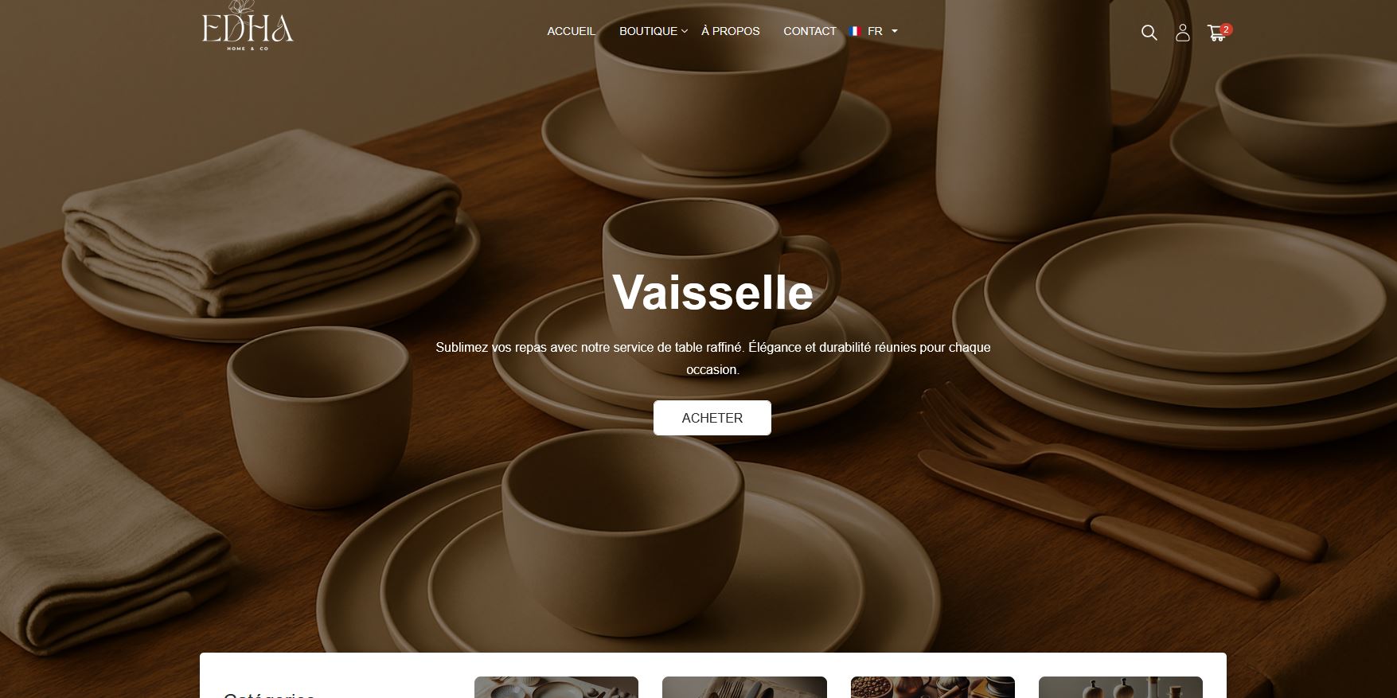The width and height of the screenshot is (1397, 698).
Task: Click the Acheter button
Action: (x=712, y=418)
